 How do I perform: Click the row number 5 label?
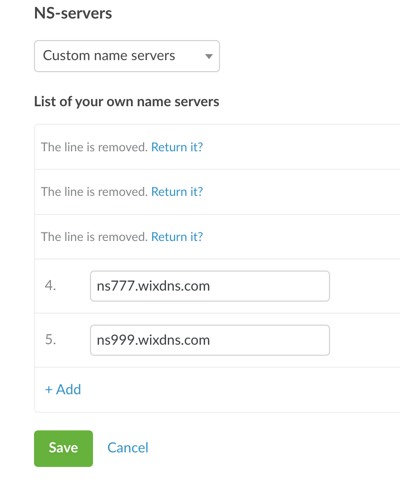[x=50, y=340]
